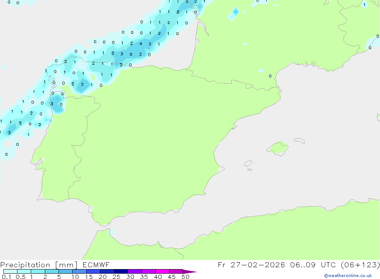380x279 pixels.
Task: Select the 40–45 mm magenta legend swatch
Action: click(162, 271)
